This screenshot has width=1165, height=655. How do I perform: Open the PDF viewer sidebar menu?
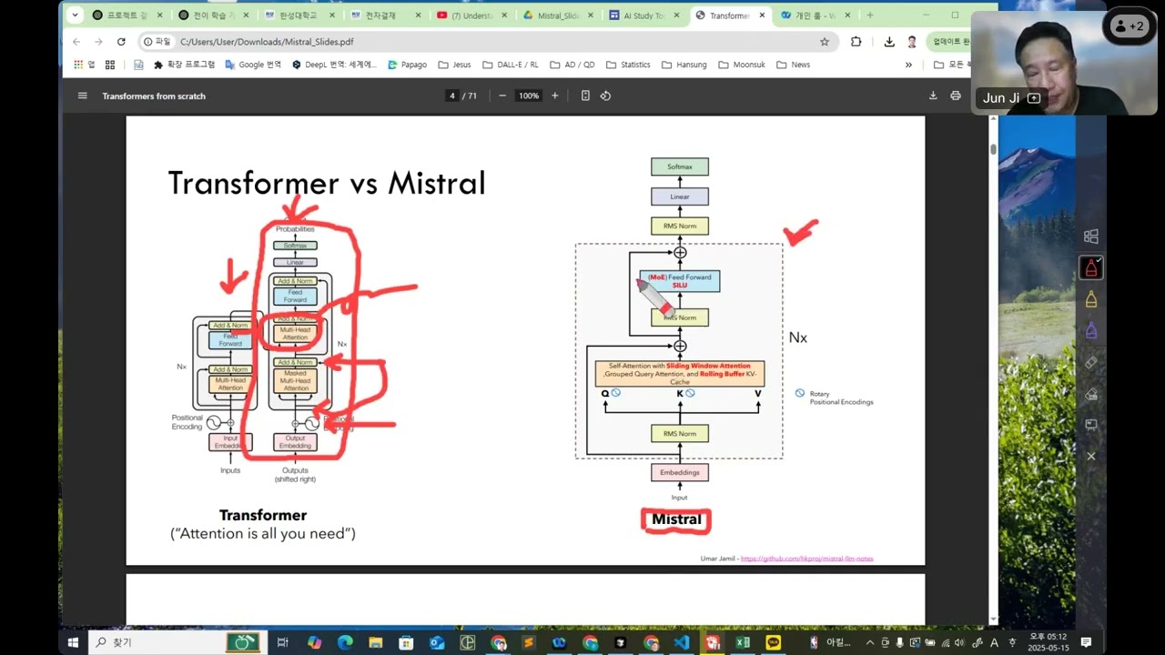click(x=82, y=96)
